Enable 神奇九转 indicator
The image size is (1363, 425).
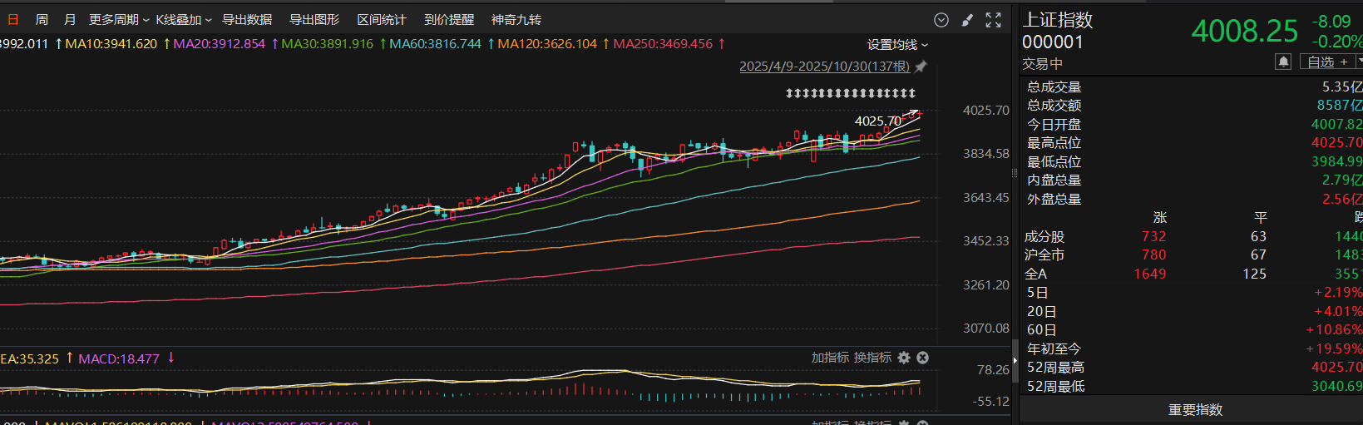(x=516, y=19)
